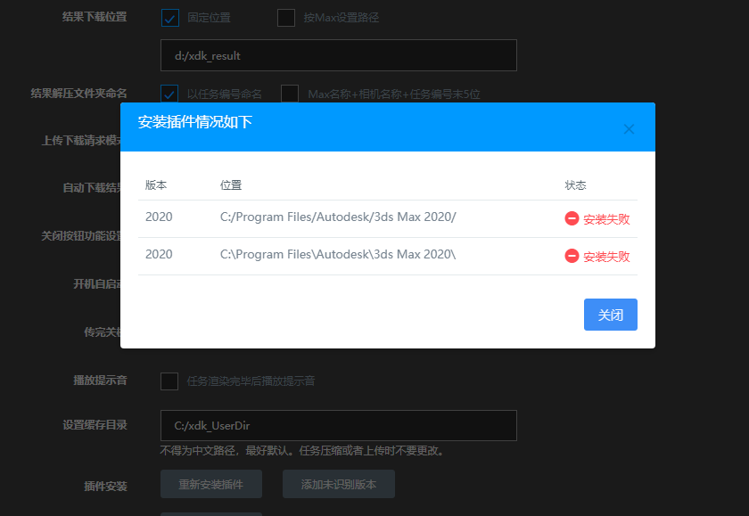Click 播放提示音 label

point(100,381)
